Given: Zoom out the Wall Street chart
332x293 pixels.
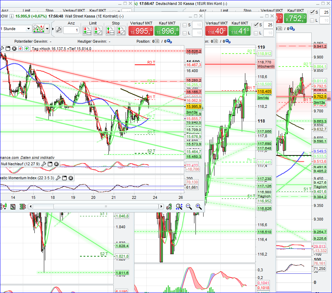Looking at the screenshot, I should [x=189, y=207].
